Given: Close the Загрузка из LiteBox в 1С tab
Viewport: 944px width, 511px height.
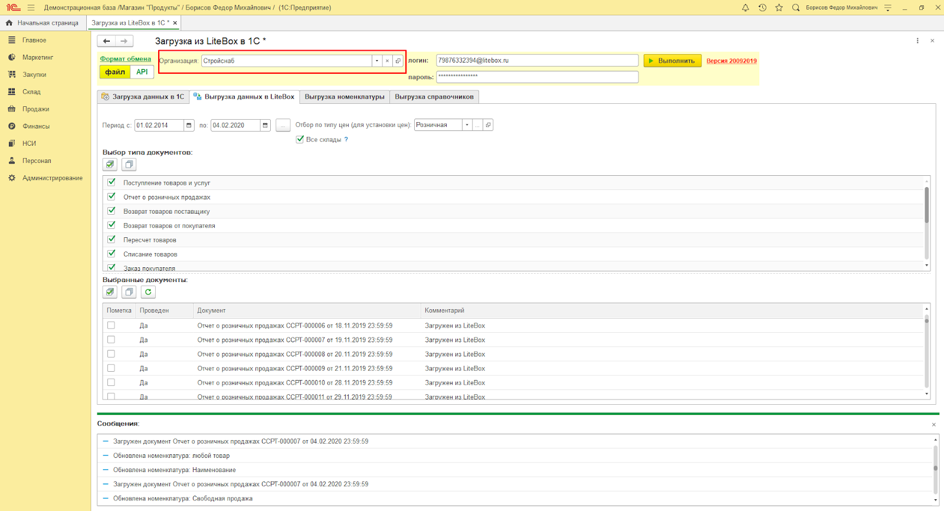Looking at the screenshot, I should 175,23.
